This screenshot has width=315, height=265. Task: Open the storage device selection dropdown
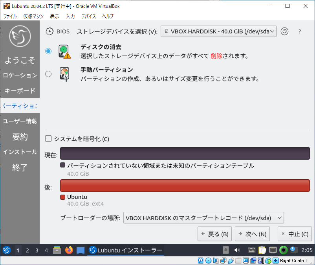coord(218,31)
